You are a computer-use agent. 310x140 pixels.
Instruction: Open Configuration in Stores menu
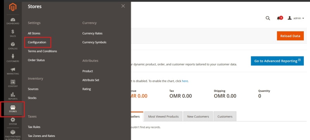(37, 42)
